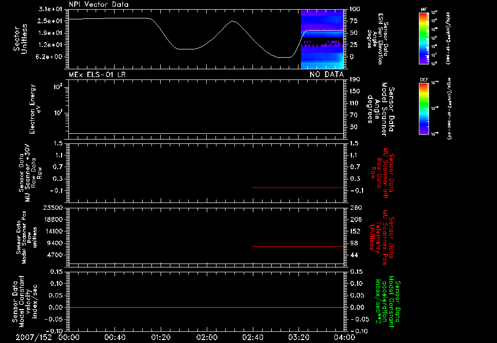Click the "110" scanner angle axis value
Screen dimensions: 497x343
355,103
